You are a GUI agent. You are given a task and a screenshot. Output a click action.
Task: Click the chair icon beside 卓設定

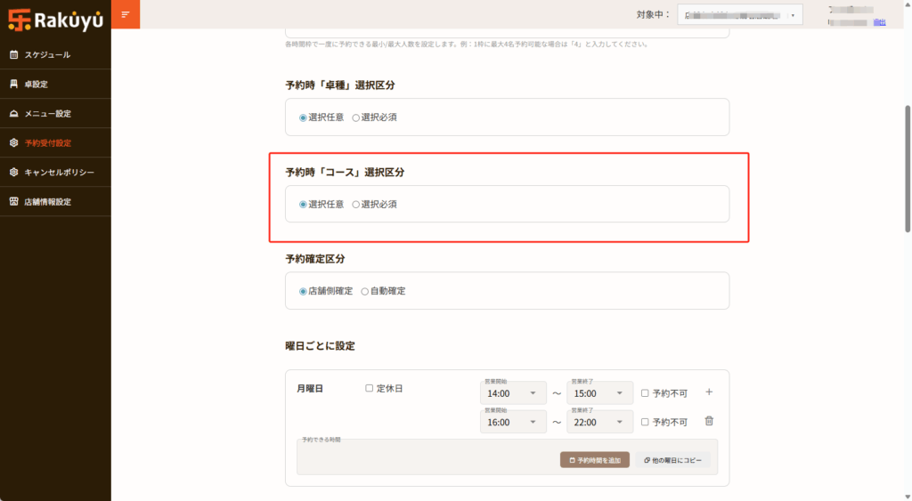(13, 85)
